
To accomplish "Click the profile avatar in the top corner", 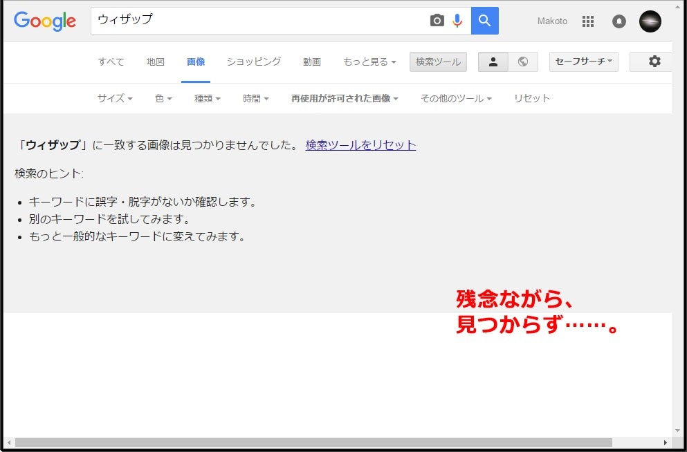I will tap(649, 21).
